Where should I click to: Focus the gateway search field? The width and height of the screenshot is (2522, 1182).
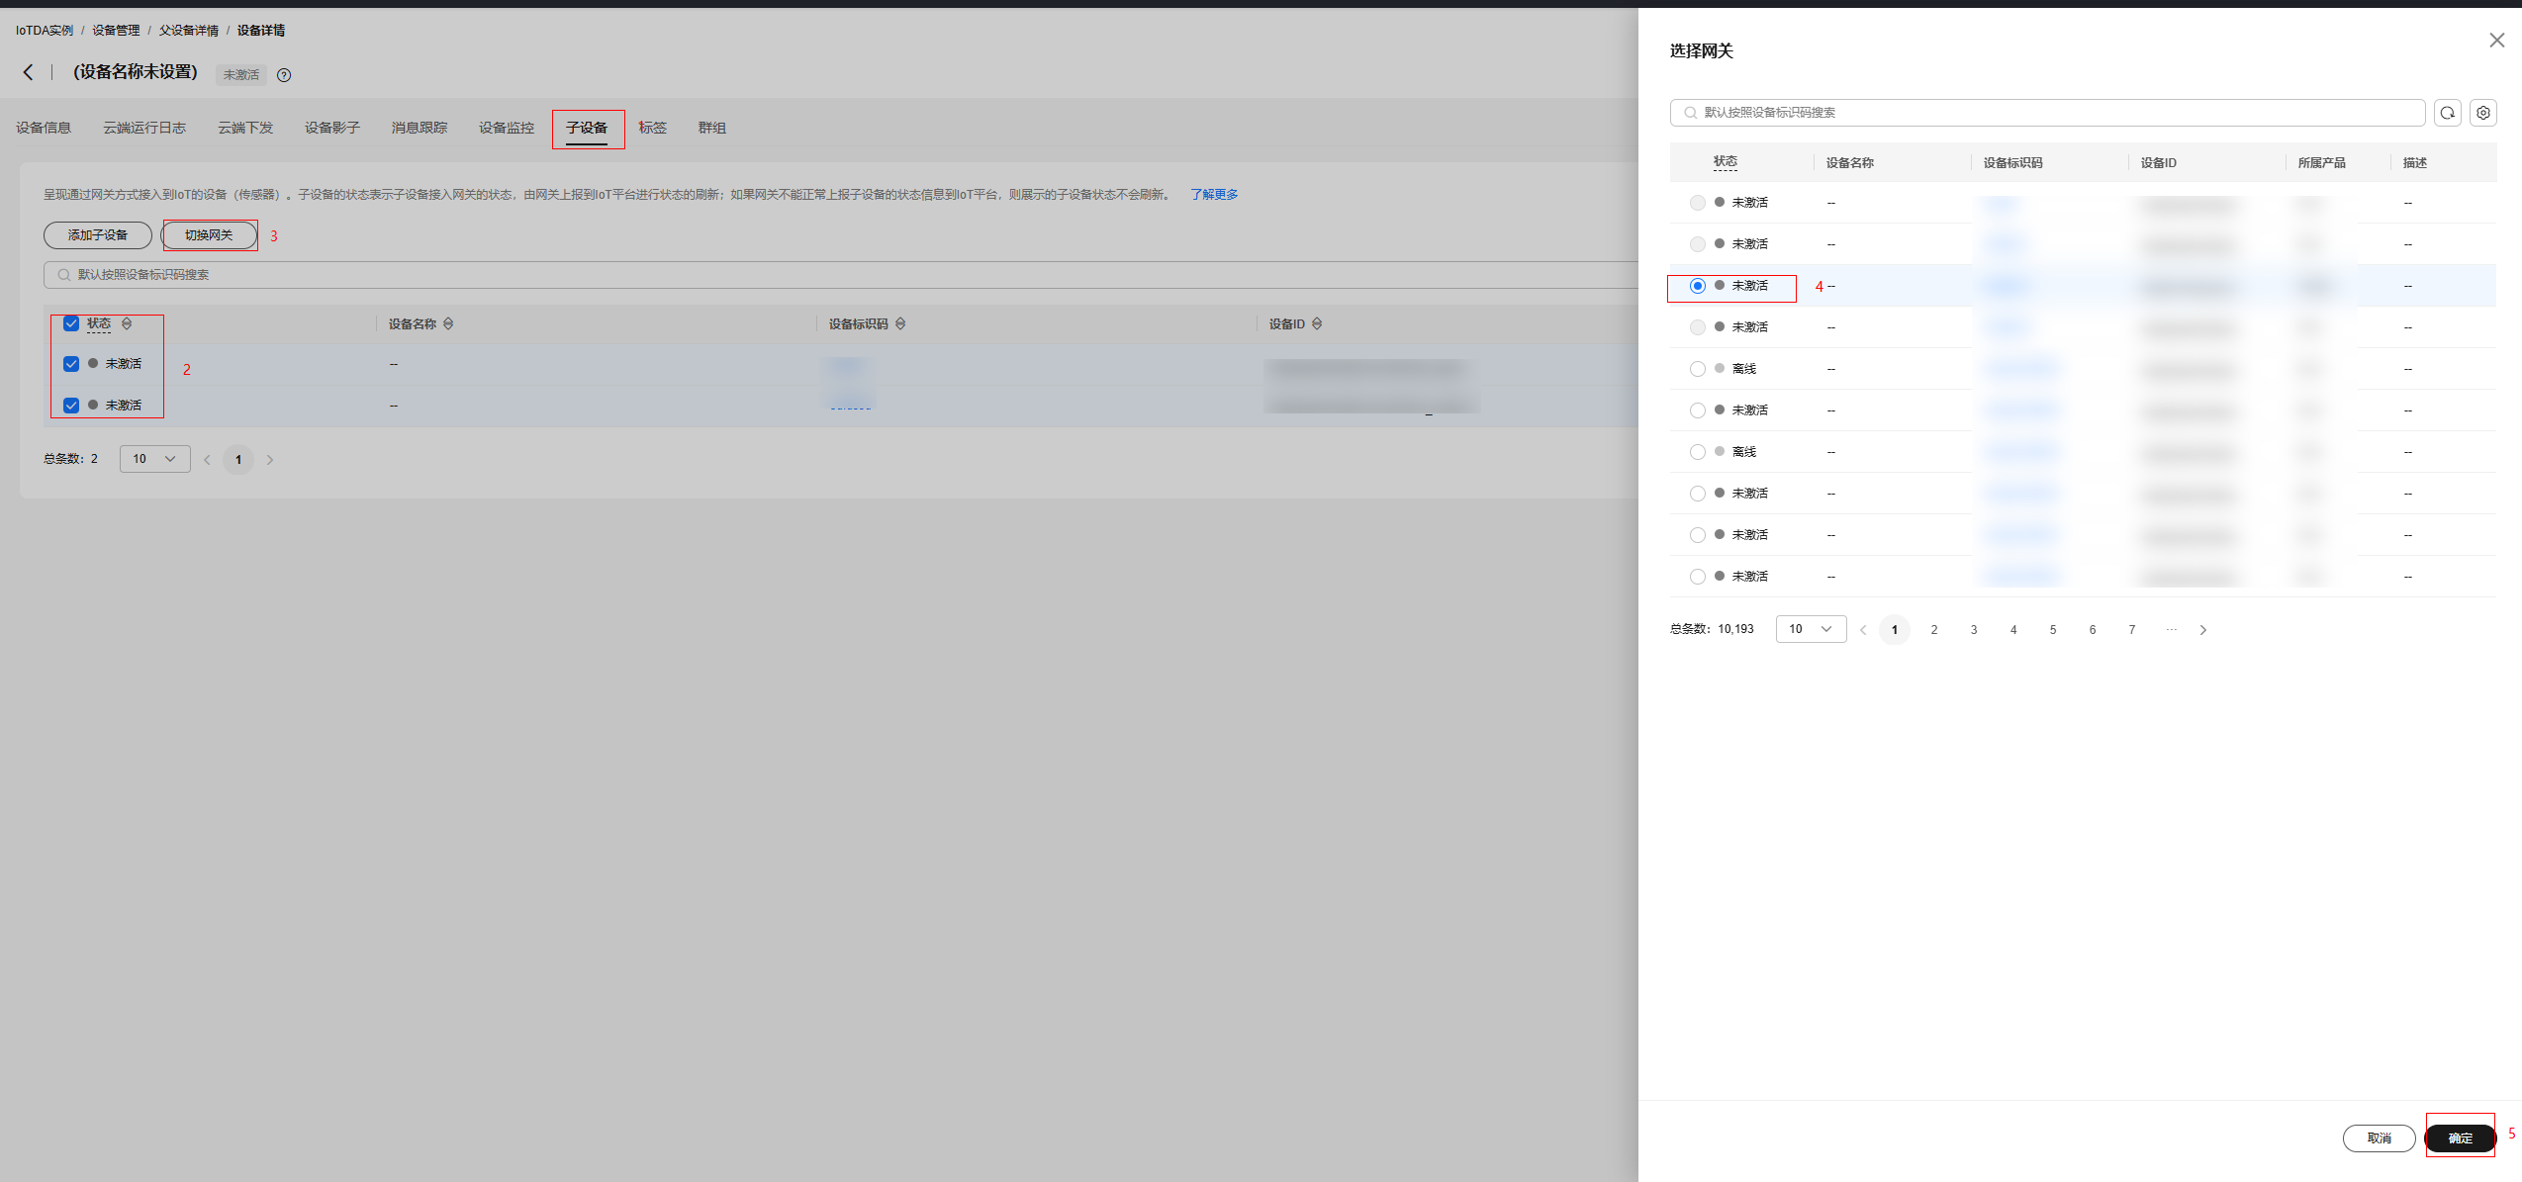tap(2047, 113)
